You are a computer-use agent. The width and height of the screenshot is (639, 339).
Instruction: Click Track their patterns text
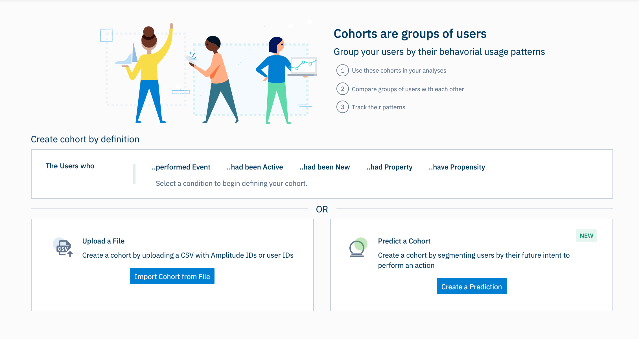(378, 107)
